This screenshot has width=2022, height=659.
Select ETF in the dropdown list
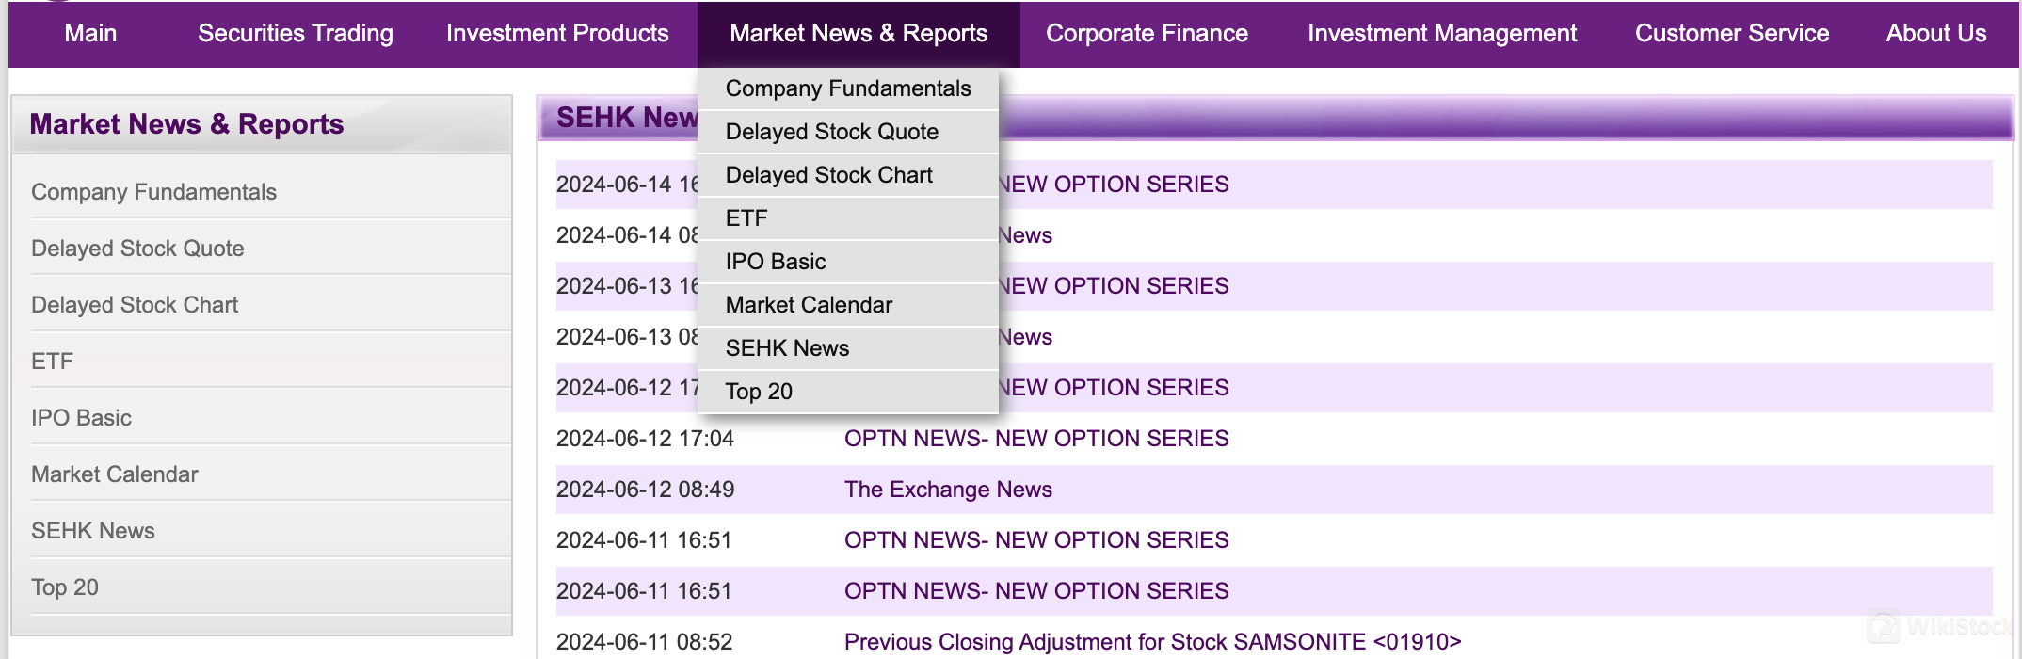pyautogui.click(x=746, y=218)
